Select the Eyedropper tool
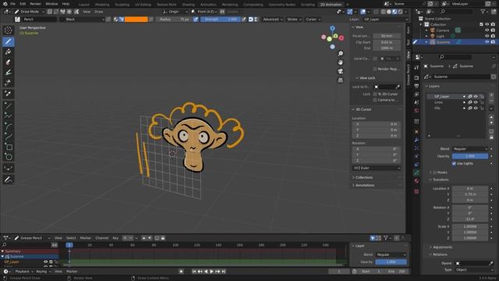This screenshot has width=499, height=281. pyautogui.click(x=9, y=94)
